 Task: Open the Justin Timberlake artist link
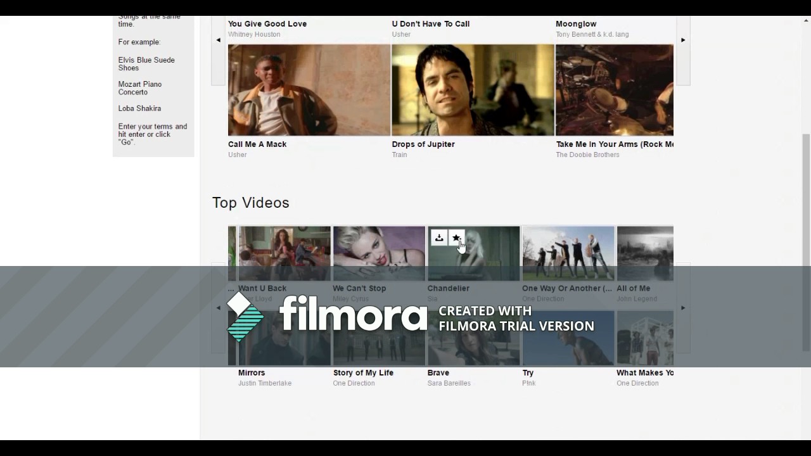pos(265,383)
